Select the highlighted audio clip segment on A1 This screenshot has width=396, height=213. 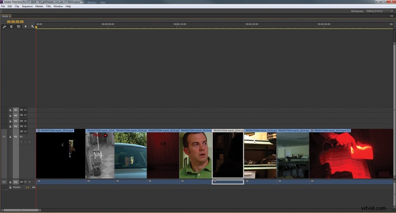tap(228, 182)
